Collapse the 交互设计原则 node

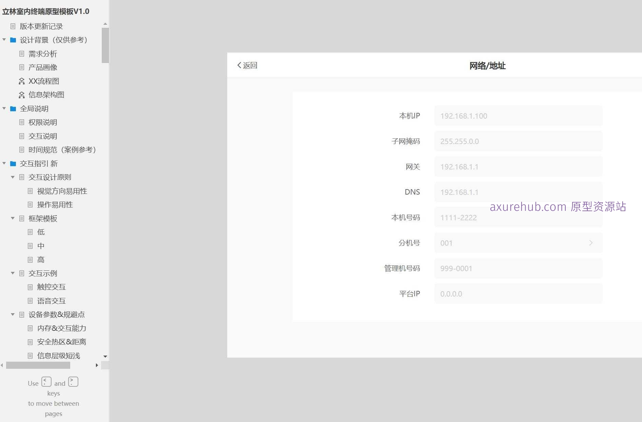(x=13, y=177)
